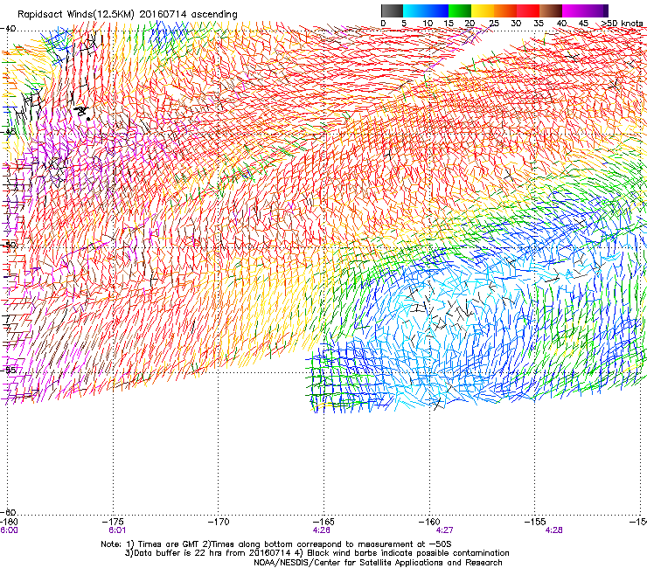
Task: Select the '-45' latitude axis label
Action: pos(8,132)
